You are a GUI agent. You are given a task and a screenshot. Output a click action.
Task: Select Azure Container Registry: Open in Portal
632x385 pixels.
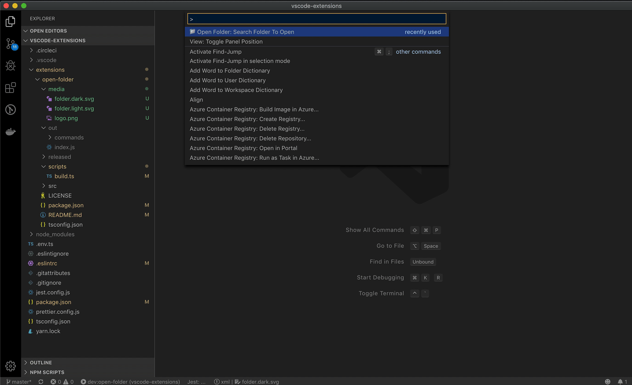click(317, 148)
